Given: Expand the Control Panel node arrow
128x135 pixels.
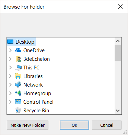Looking at the screenshot, I should tap(10, 102).
